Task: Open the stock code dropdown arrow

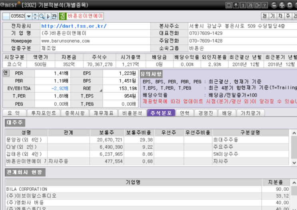Action: (x=29, y=16)
